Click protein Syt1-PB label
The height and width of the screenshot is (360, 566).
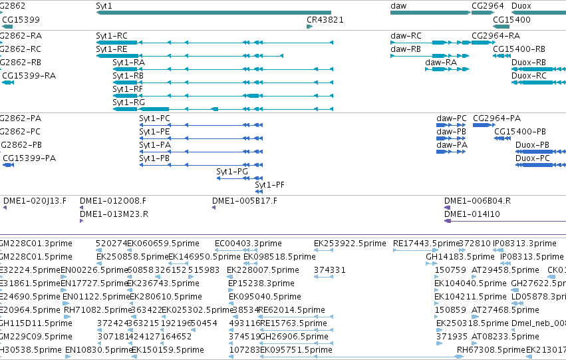click(154, 158)
